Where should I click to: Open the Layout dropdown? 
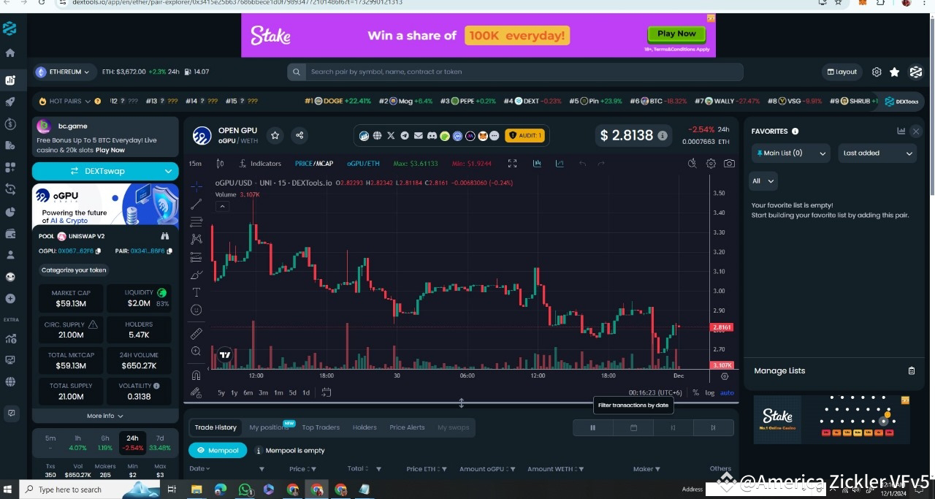tap(841, 72)
